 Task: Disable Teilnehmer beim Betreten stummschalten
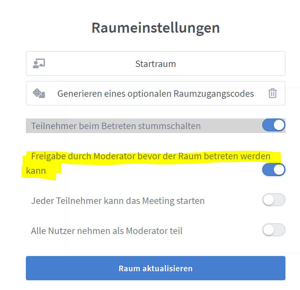[x=274, y=125]
